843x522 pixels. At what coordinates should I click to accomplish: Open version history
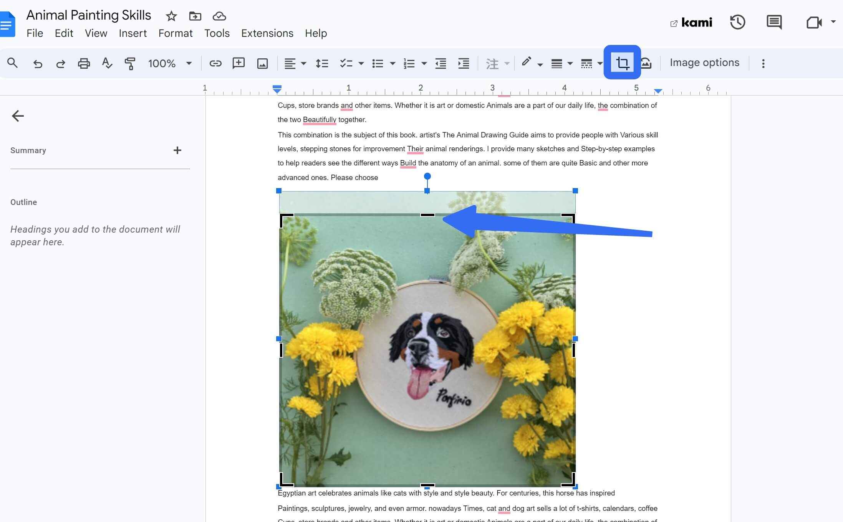(x=738, y=22)
